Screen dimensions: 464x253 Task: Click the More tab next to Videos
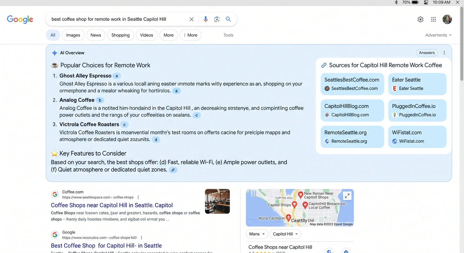pyautogui.click(x=169, y=35)
